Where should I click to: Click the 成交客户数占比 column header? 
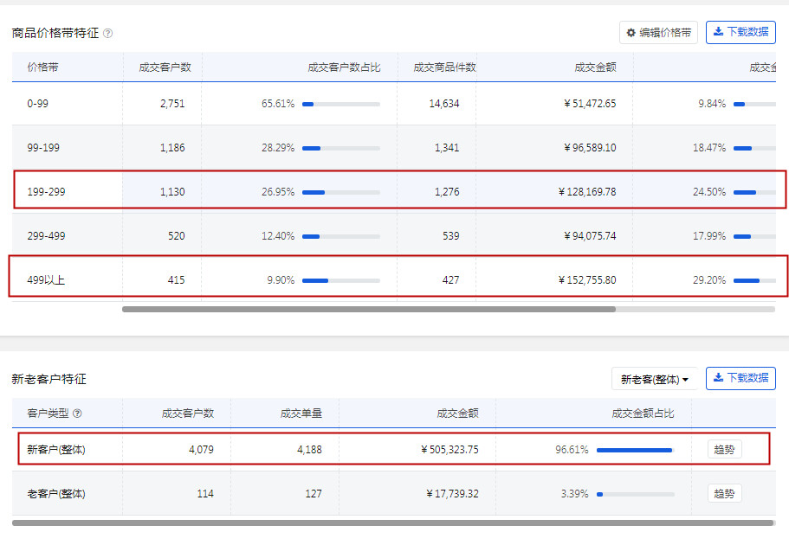344,67
